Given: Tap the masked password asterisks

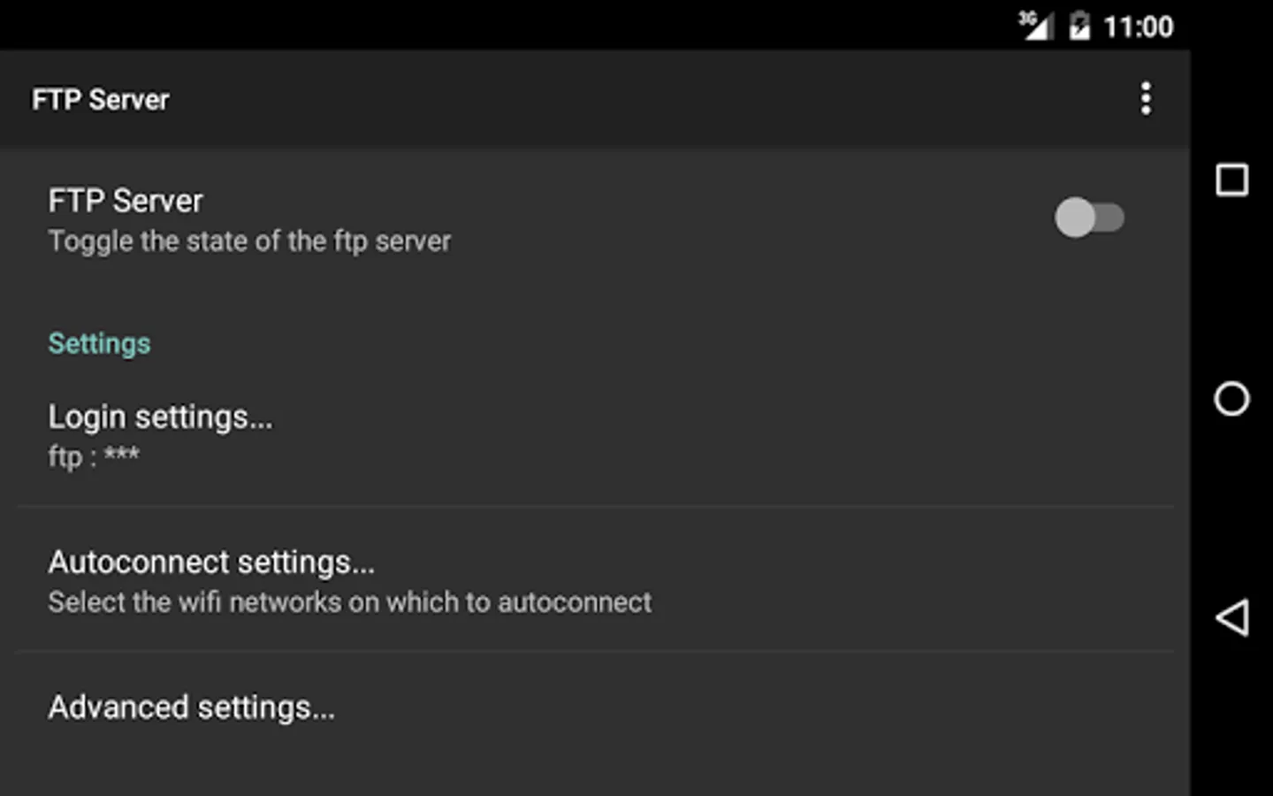Looking at the screenshot, I should pos(122,455).
